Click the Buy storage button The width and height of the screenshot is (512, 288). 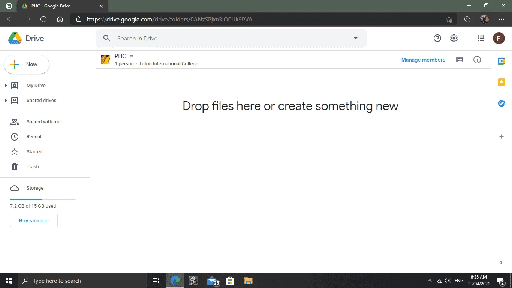pos(34,220)
